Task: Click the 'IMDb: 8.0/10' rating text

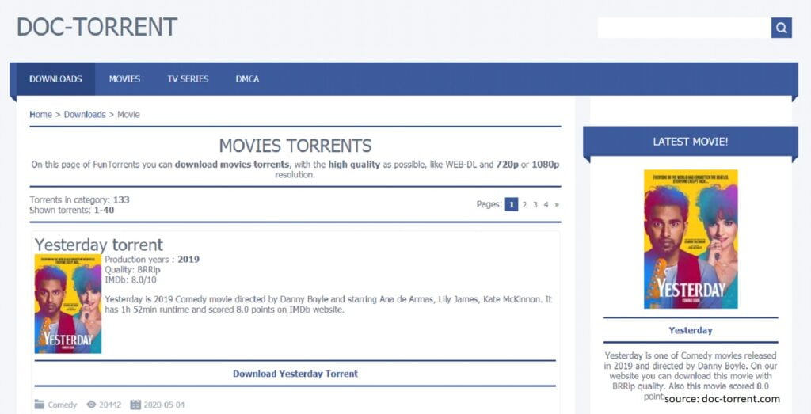Action: [131, 279]
